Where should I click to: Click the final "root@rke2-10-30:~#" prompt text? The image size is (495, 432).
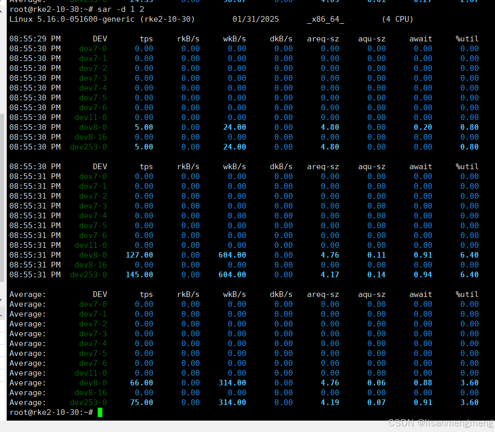[x=52, y=412]
